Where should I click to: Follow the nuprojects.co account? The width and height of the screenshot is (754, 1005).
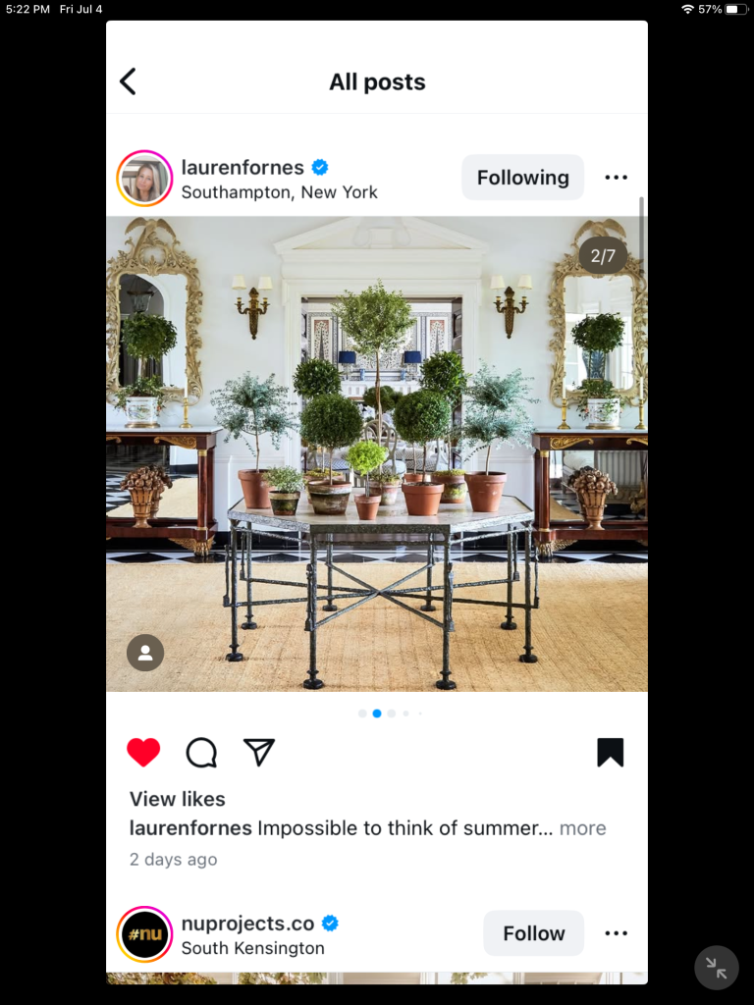(533, 933)
